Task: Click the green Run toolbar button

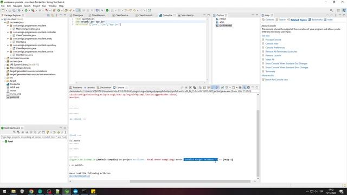Action: pyautogui.click(x=26, y=10)
